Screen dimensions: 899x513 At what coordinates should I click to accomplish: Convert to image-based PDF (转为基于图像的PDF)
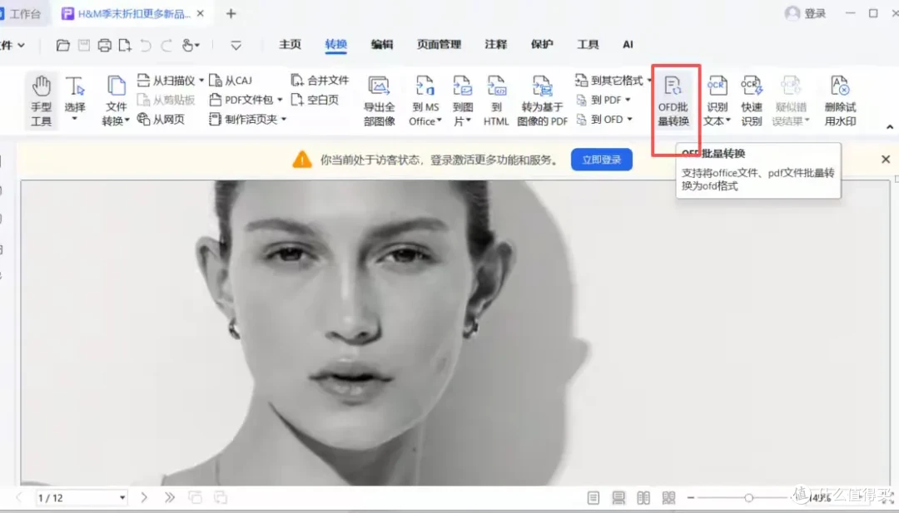point(542,101)
